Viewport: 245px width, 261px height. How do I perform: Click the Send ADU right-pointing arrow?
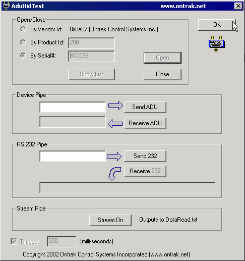115,106
